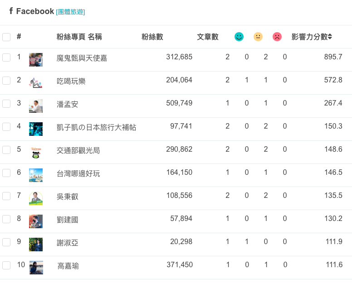Open the 吳秉叡 profile avatar
This screenshot has height=283, width=352.
coord(36,198)
